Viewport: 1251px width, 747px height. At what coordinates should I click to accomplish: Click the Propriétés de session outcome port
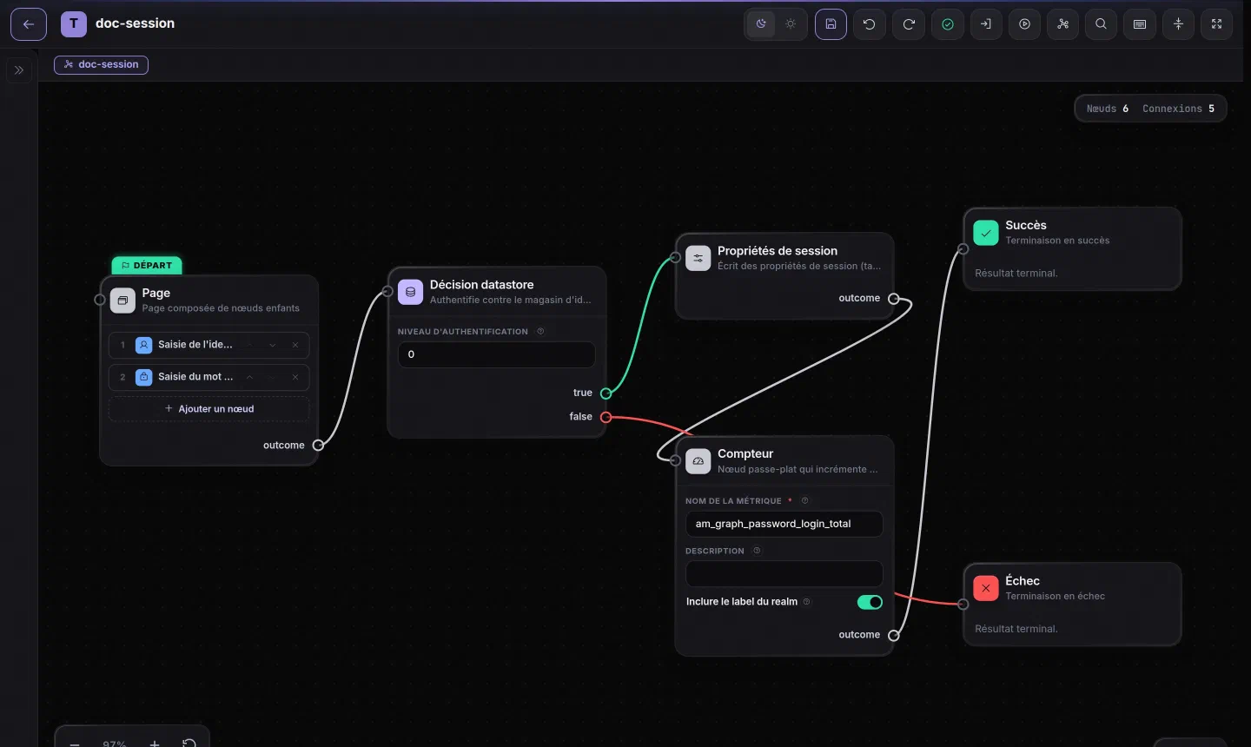(893, 299)
